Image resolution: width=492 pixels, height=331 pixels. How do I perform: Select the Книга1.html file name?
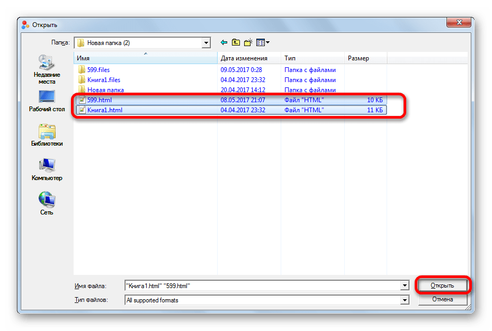(x=105, y=110)
